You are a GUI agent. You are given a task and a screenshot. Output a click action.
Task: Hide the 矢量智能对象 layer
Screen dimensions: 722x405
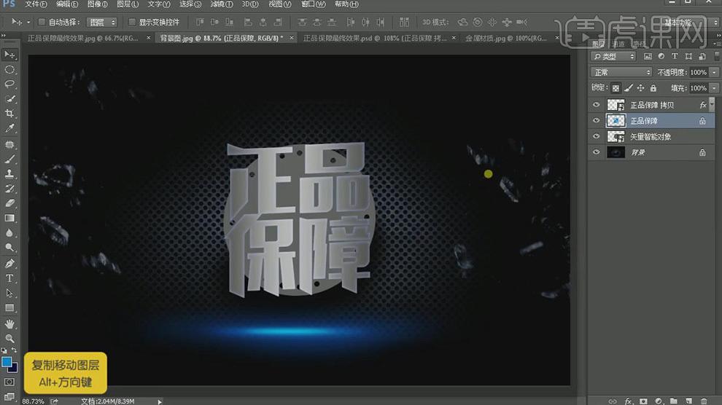597,136
